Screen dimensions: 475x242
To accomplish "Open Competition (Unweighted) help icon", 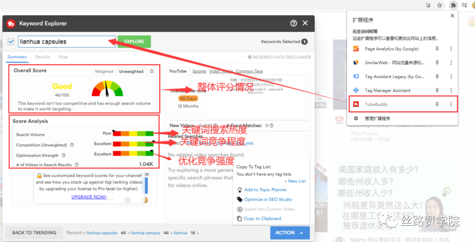I will tap(72, 145).
